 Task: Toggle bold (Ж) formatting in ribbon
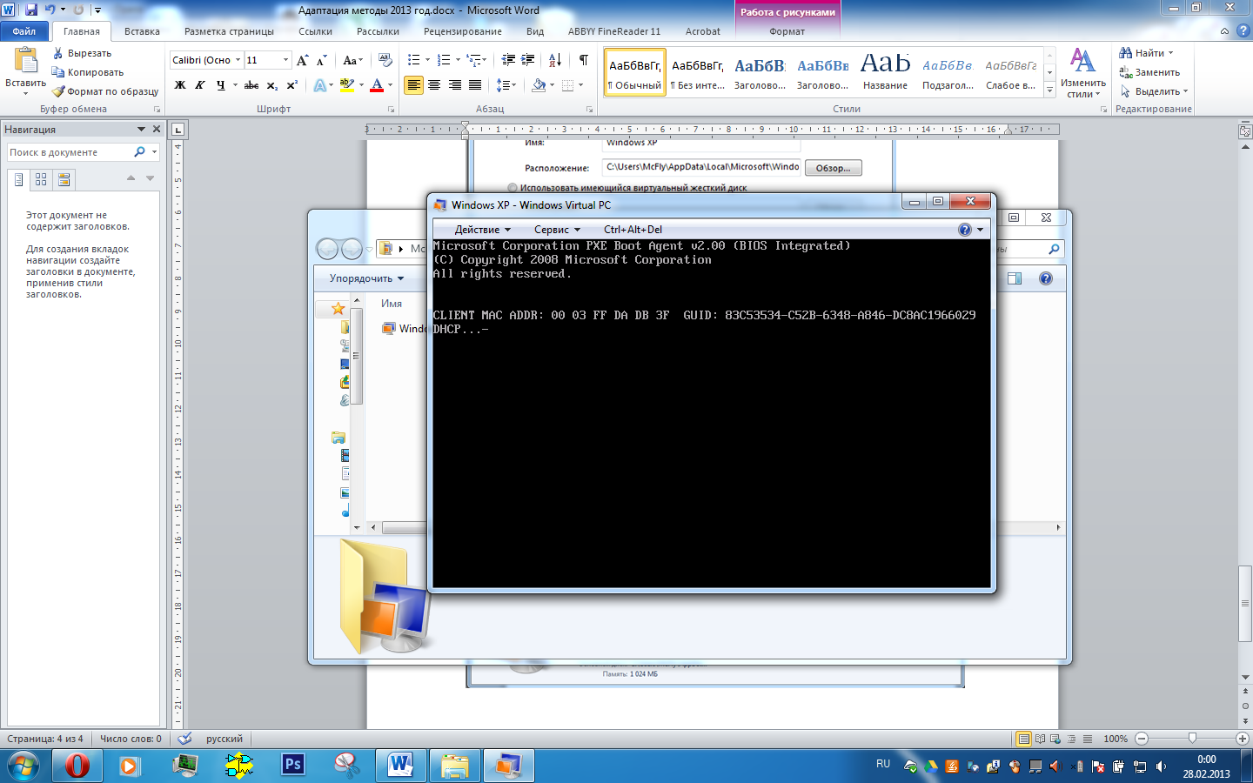pyautogui.click(x=180, y=85)
